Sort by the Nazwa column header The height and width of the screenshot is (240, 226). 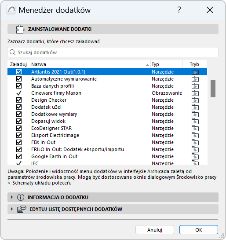click(90, 64)
